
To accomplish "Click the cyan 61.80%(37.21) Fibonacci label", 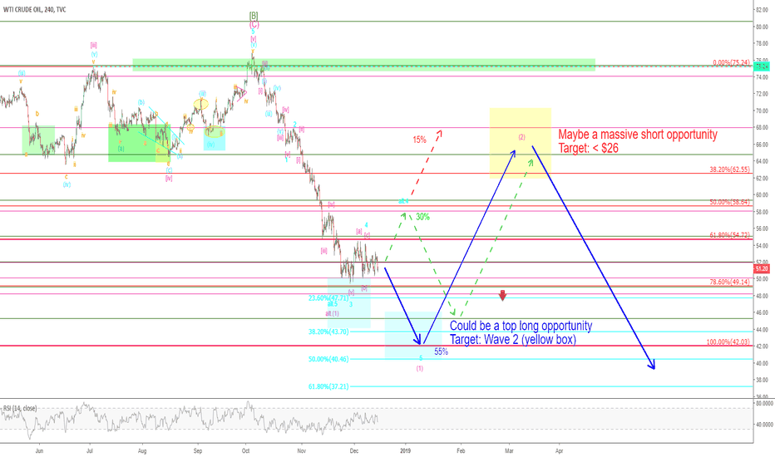I will coord(328,386).
